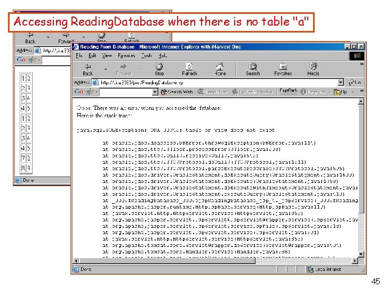Screen dimensions: 384x288
Task: Click page icon in front window address bar
Action: (x=95, y=83)
